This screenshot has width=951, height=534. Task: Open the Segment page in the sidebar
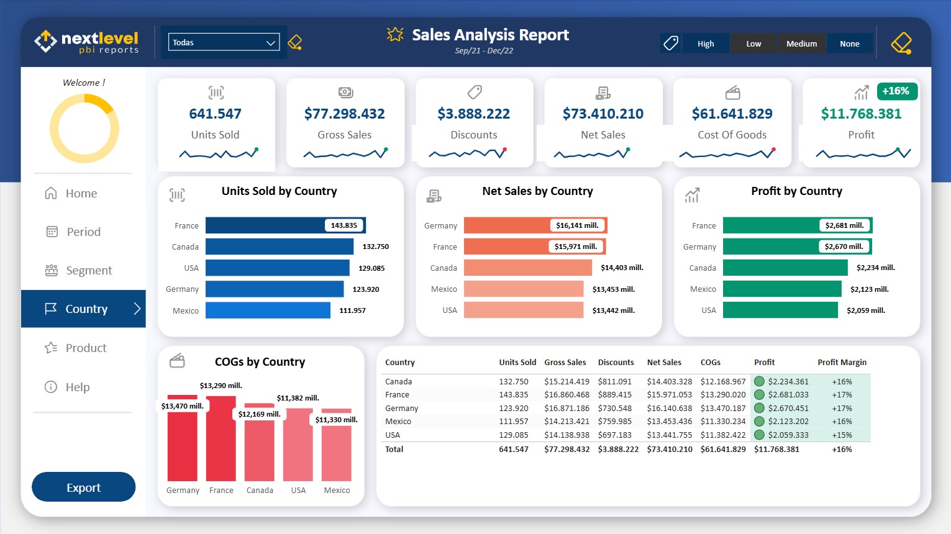pyautogui.click(x=89, y=270)
